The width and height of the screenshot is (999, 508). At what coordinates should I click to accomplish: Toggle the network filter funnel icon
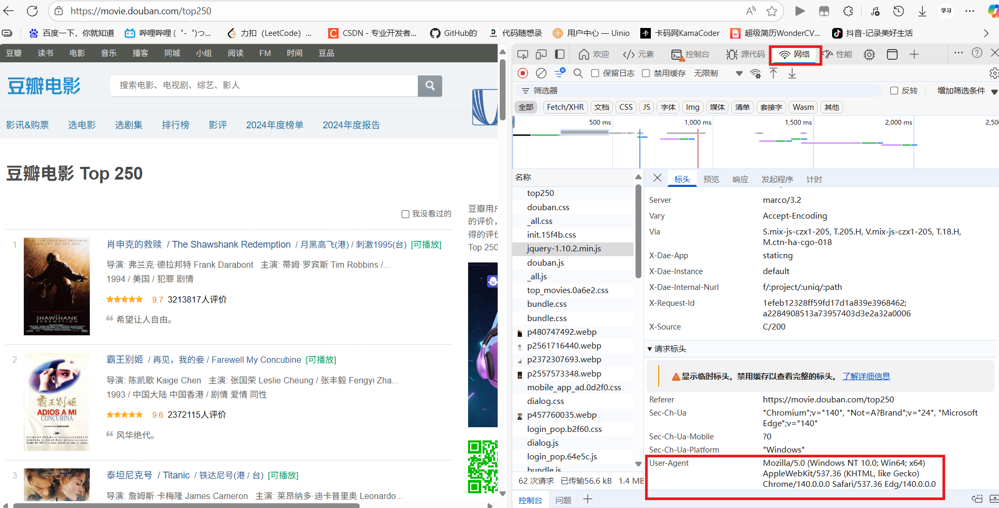(x=560, y=73)
